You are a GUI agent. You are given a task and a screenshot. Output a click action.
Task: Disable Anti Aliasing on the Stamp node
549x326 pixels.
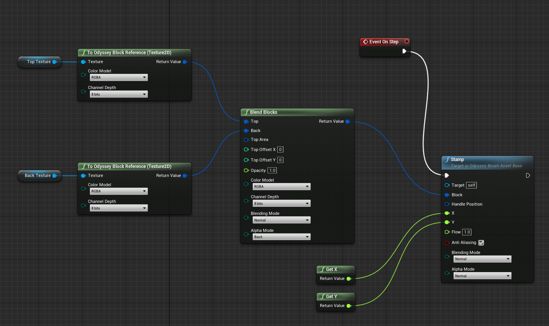click(481, 243)
